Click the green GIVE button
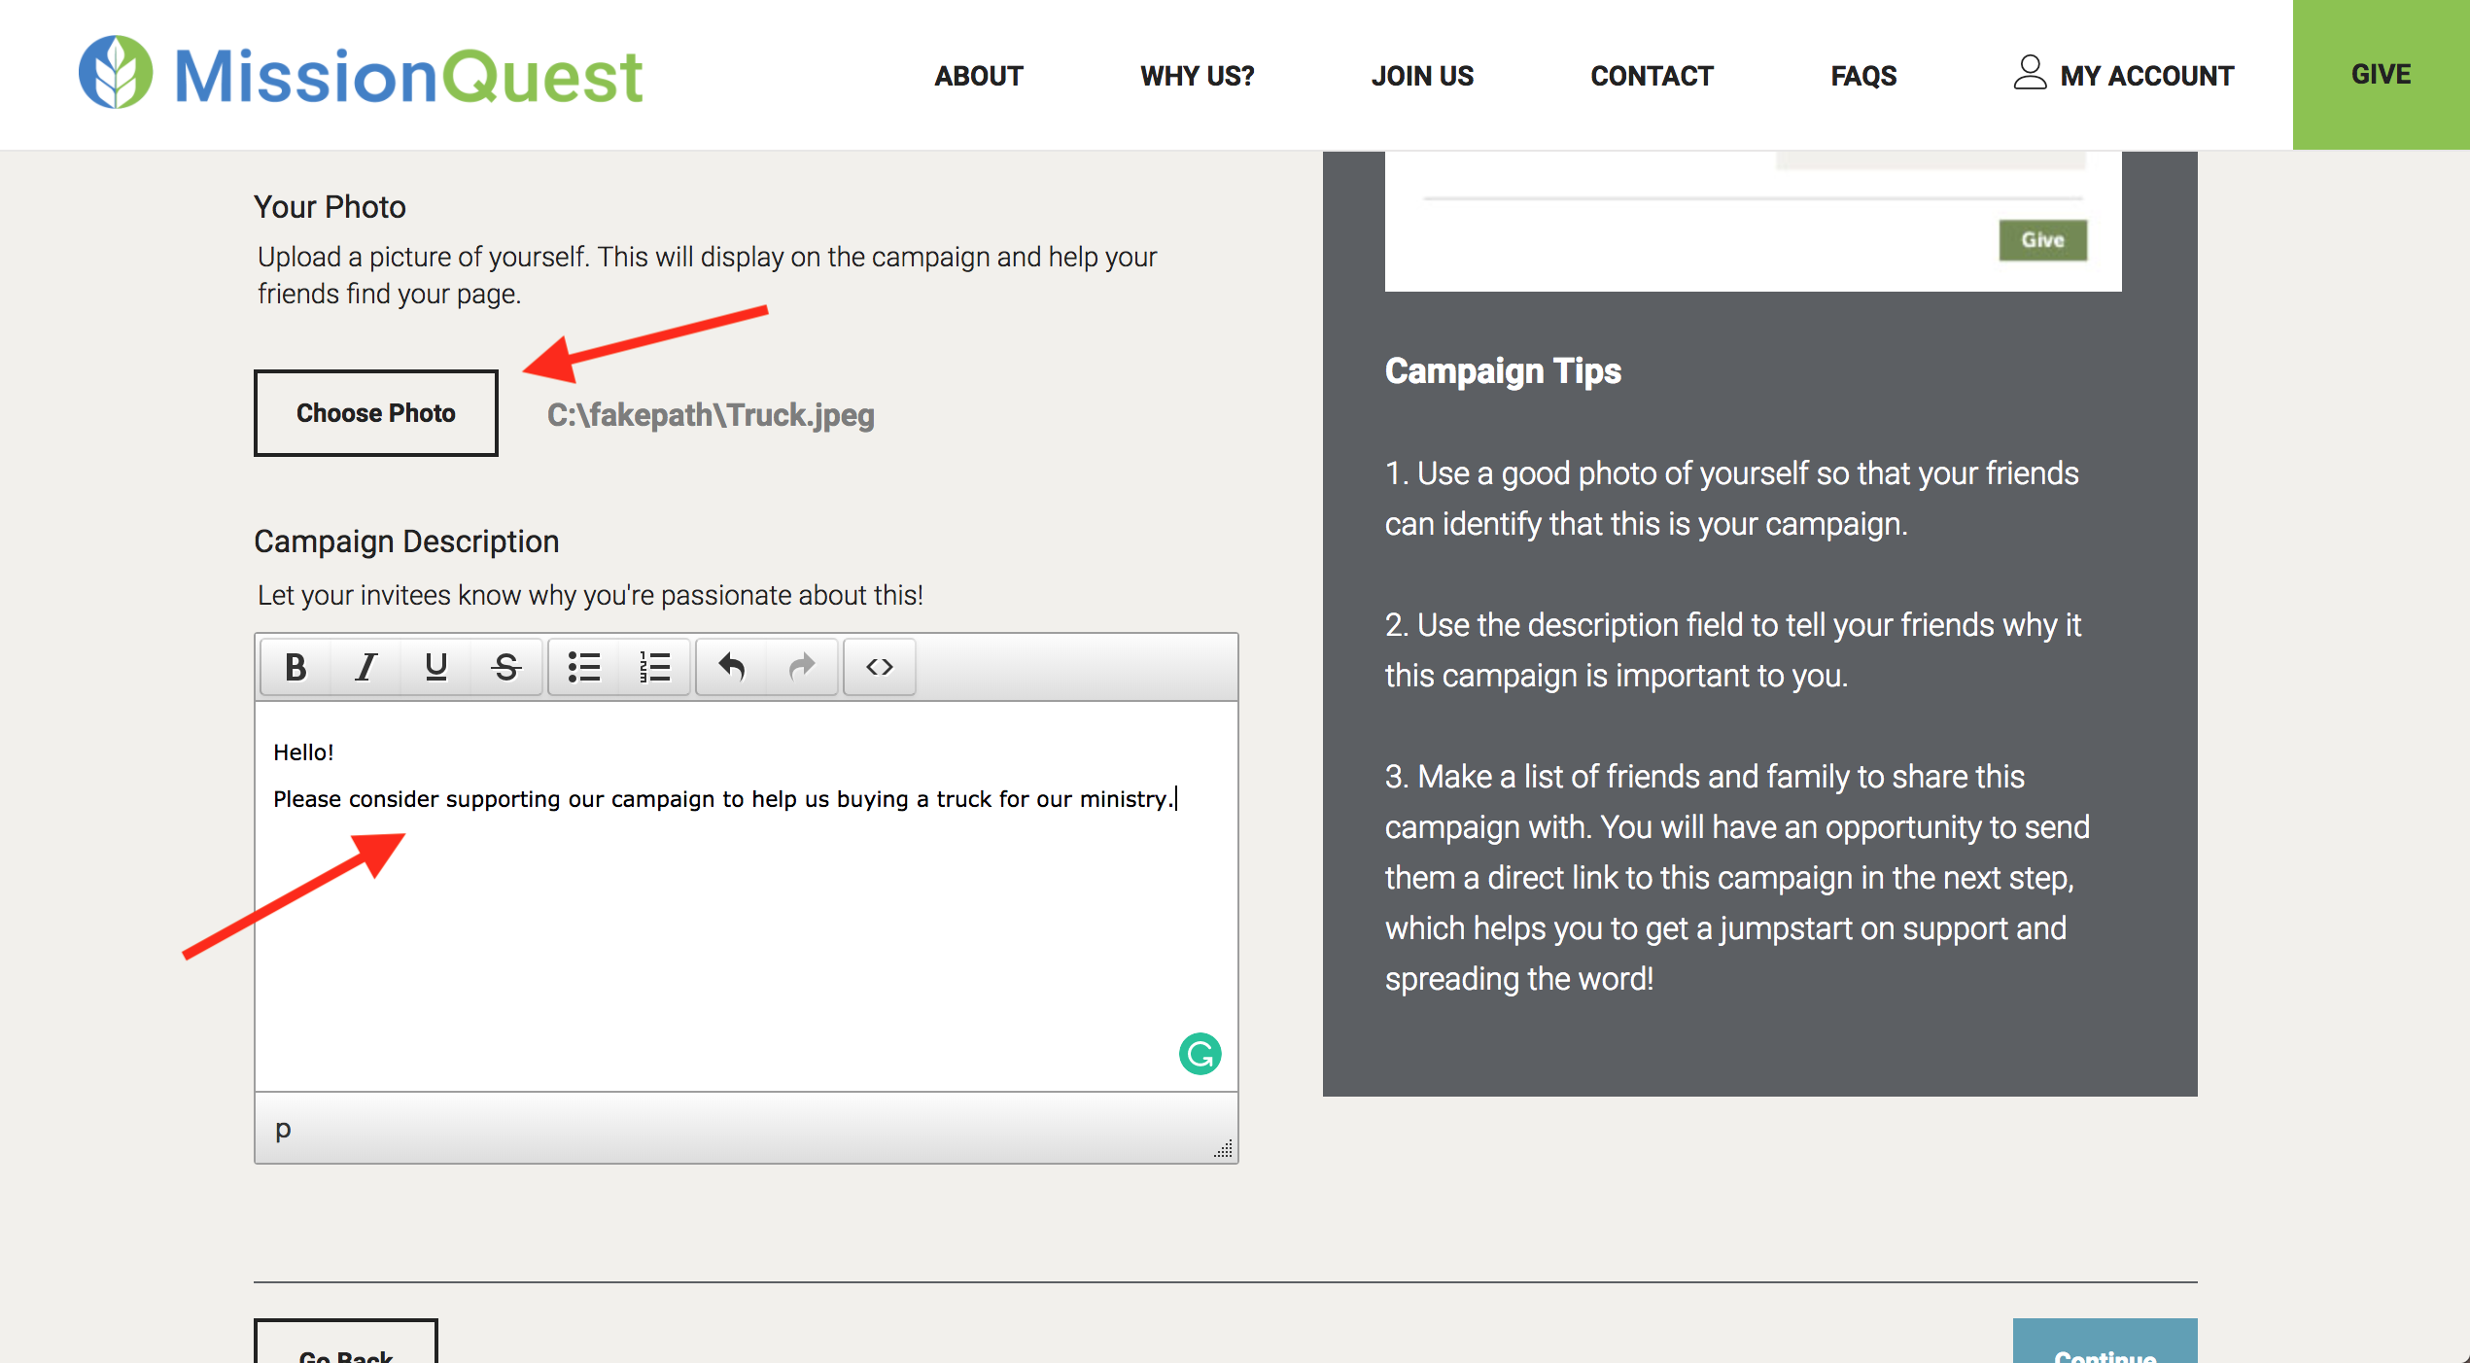This screenshot has width=2470, height=1363. coord(2381,74)
